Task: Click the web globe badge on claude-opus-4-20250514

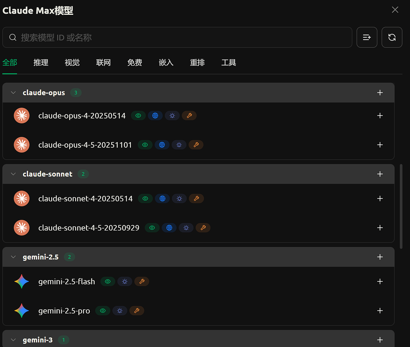Action: tap(155, 116)
